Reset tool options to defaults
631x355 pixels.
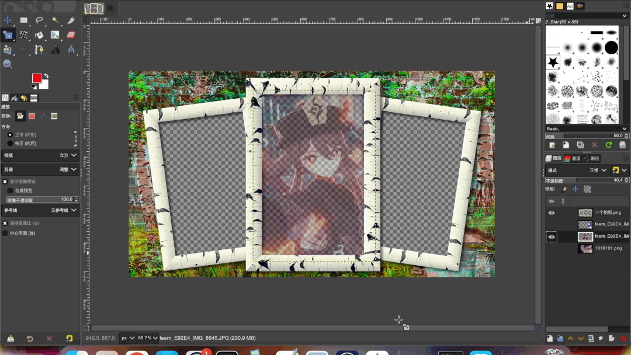click(69, 339)
